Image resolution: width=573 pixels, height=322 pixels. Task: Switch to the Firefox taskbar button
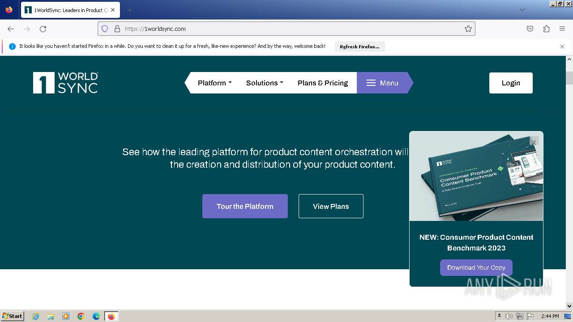click(111, 316)
